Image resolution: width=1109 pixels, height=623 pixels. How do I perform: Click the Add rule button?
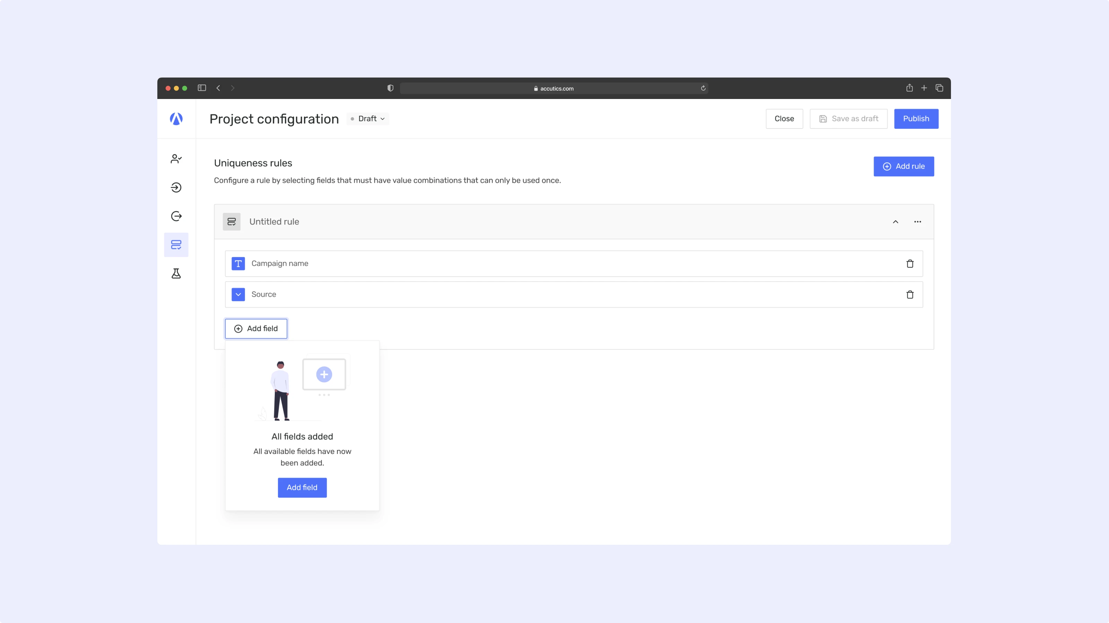tap(903, 166)
